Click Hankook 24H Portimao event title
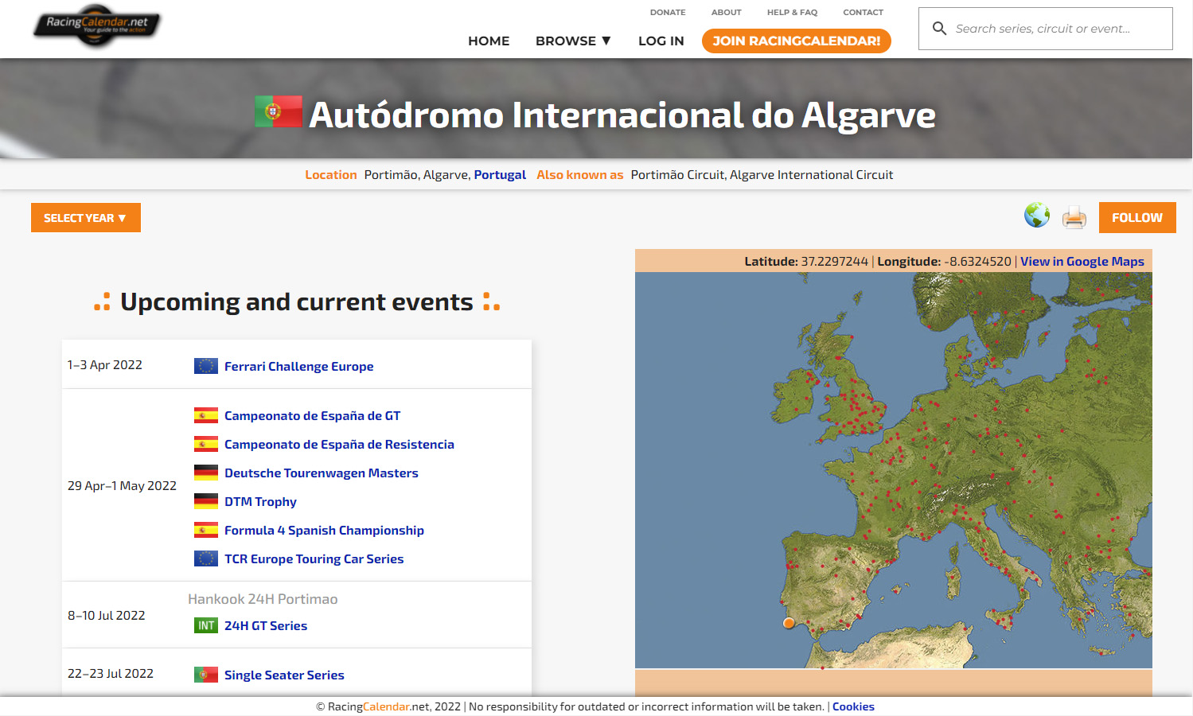This screenshot has width=1193, height=716. [x=263, y=599]
